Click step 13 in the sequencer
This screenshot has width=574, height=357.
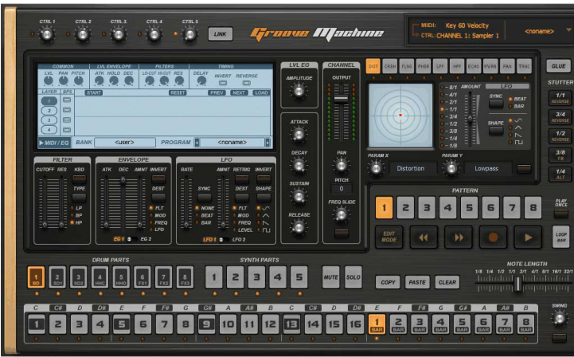(291, 324)
